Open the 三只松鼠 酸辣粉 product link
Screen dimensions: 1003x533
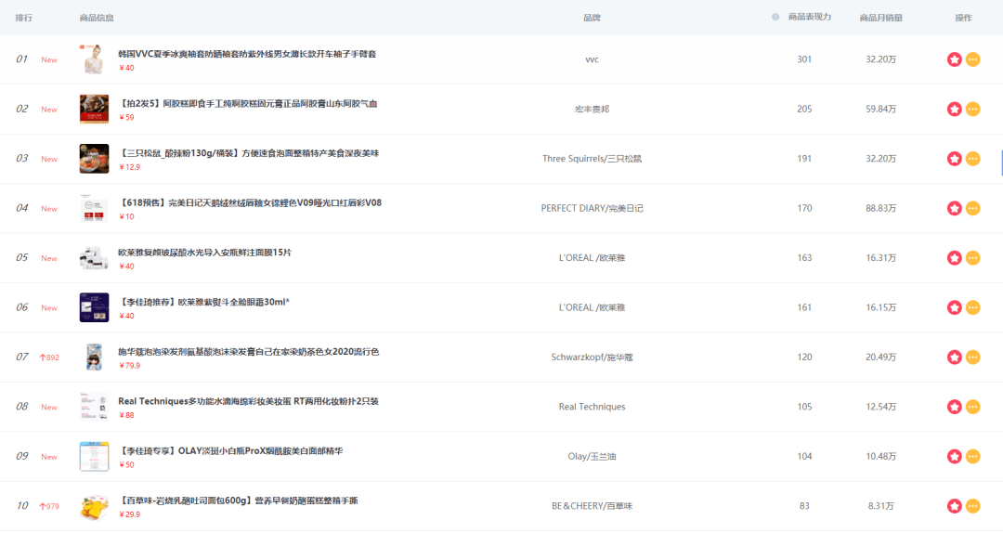249,153
